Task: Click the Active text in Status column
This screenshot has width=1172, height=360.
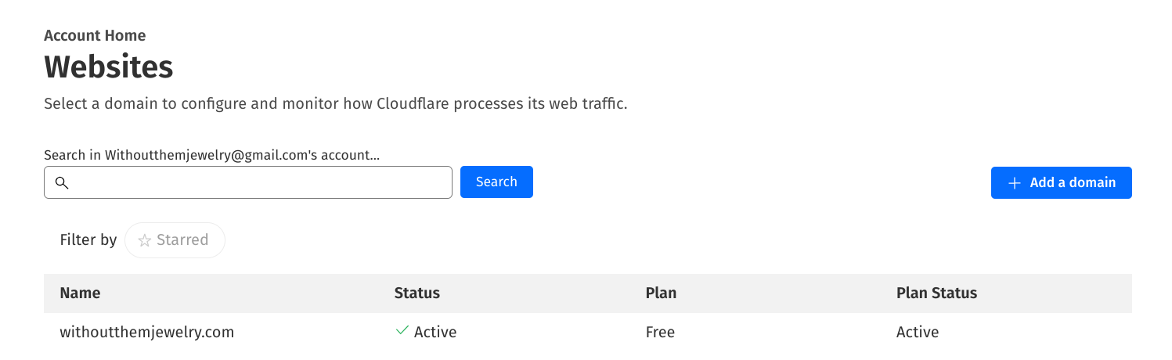Action: pos(435,332)
